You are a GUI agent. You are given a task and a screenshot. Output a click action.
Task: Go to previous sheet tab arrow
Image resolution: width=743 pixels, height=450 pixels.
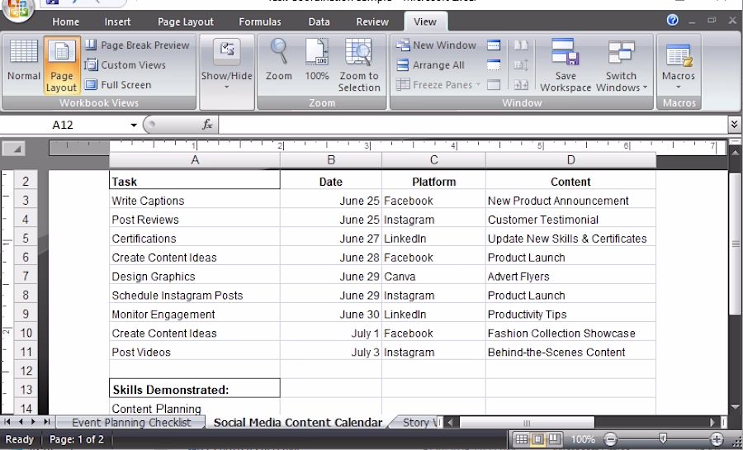[21, 422]
